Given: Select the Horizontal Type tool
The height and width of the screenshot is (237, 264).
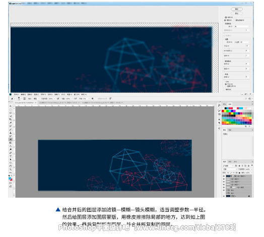Looking at the screenshot, I should (x=11, y=156).
